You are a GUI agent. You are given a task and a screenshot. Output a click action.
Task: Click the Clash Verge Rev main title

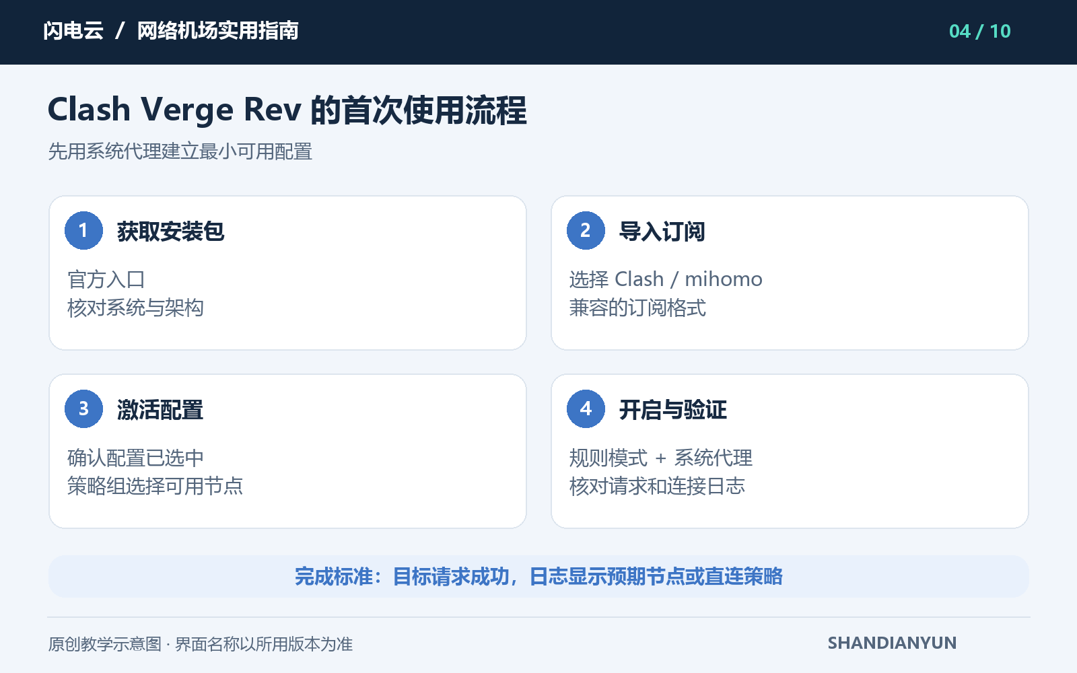coord(287,110)
